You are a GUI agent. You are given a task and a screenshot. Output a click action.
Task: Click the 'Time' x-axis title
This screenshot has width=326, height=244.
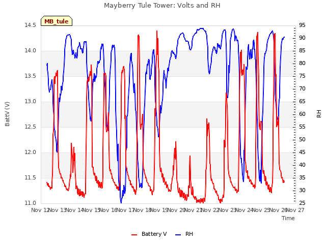[288, 218]
